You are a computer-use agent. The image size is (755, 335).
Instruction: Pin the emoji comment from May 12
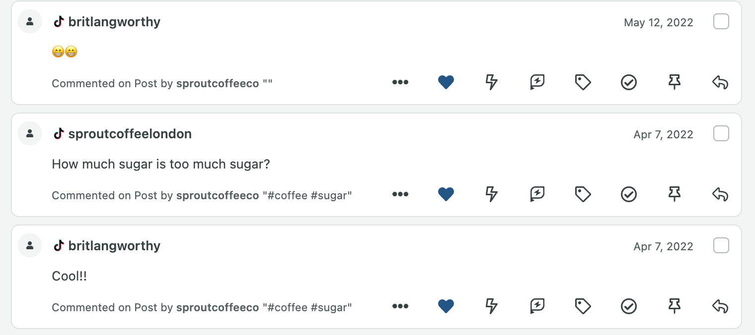pyautogui.click(x=675, y=82)
